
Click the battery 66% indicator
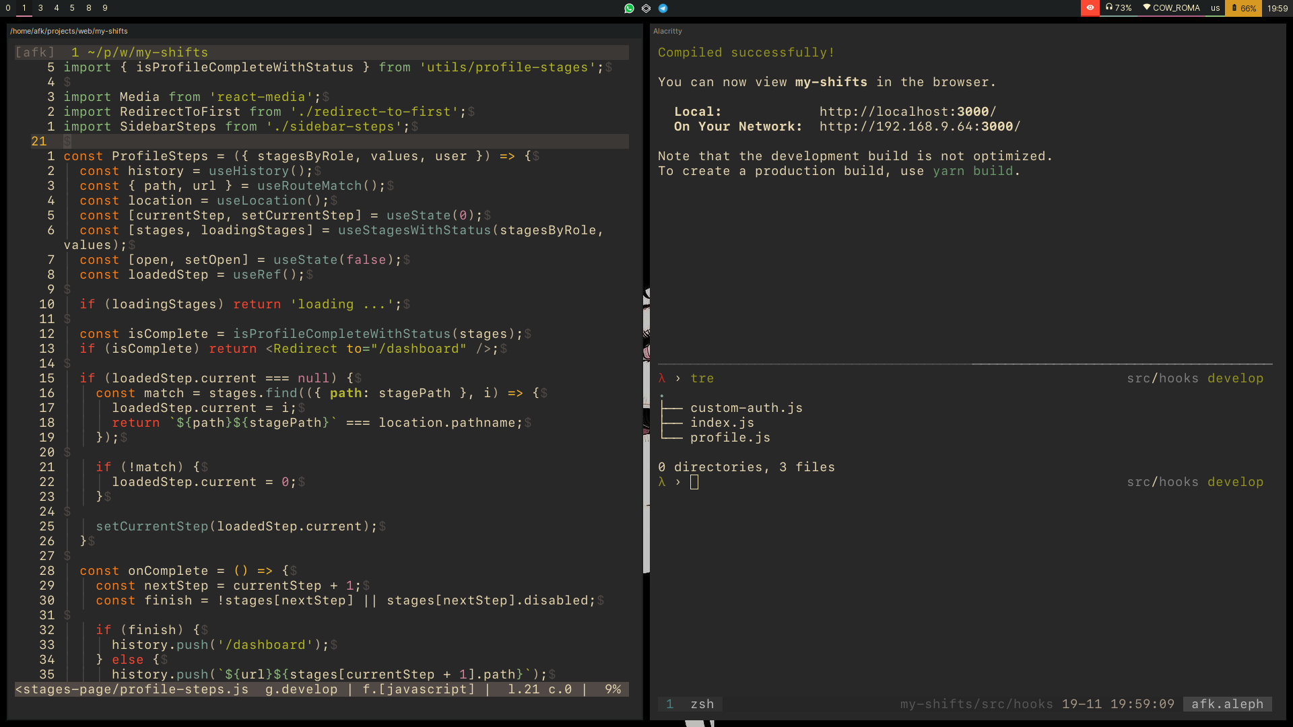[x=1244, y=8]
